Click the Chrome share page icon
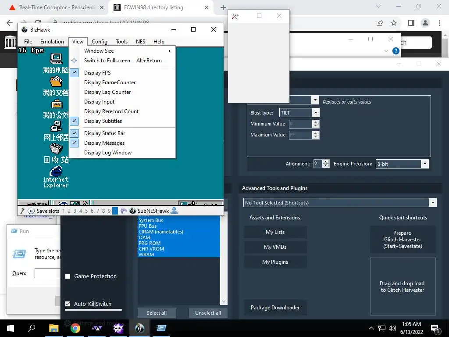The image size is (449, 337). click(380, 23)
